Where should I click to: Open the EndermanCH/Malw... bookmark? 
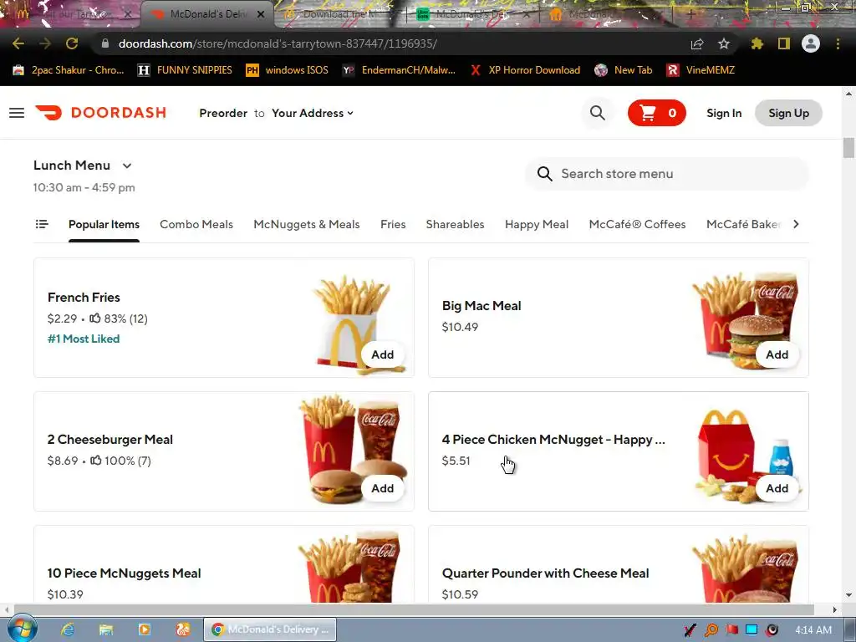[399, 70]
